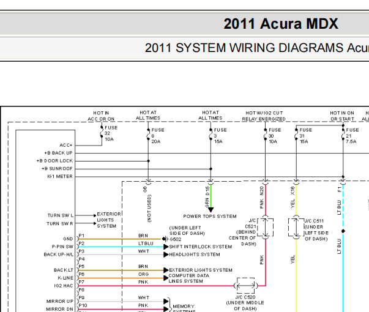Click the 'K-LINE' pin label

[65, 278]
